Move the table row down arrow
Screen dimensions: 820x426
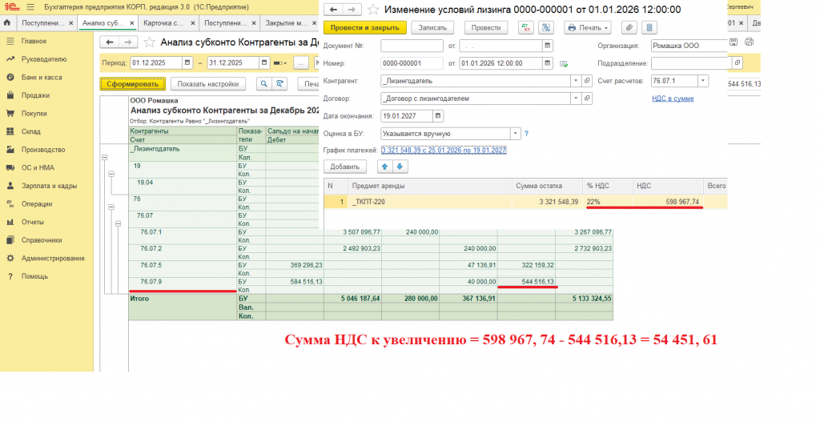[400, 167]
